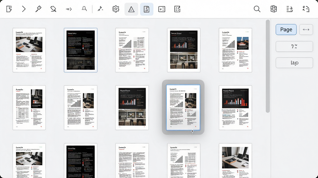Screen dimensions: 318x178
Task: Click the list with right arrow icon
Action: coord(289,9)
